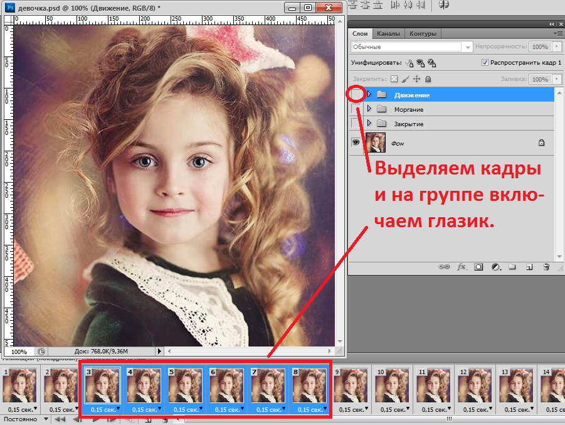Click Unify layer visibility icon
The width and height of the screenshot is (565, 425).
coord(421,63)
